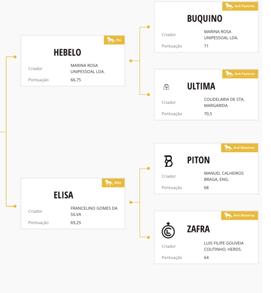Click the horse icon on Pai badge
Viewport: 271px width, 293px height.
[111, 40]
